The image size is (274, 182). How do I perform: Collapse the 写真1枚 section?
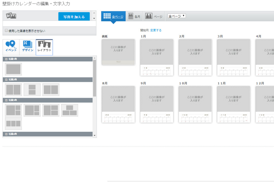6,59
